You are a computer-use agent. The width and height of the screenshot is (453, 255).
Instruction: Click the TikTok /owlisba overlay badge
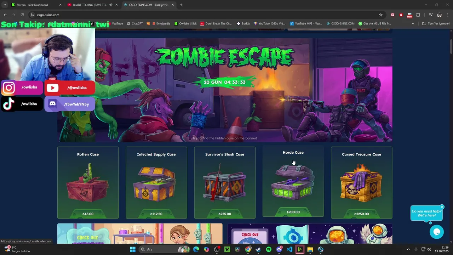coord(22,104)
